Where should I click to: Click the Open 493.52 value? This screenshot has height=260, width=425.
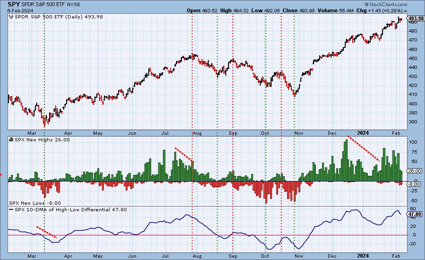(x=202, y=10)
